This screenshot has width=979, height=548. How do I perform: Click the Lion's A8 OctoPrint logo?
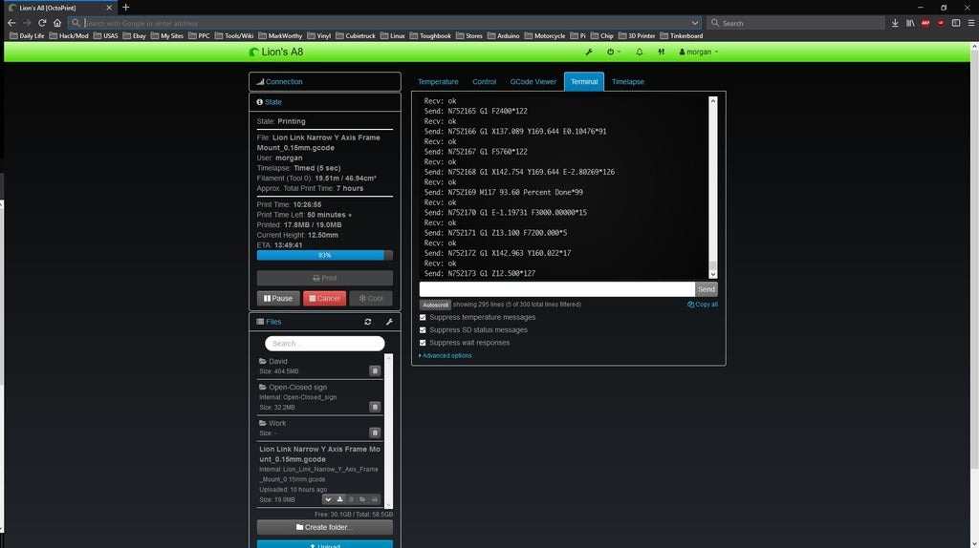(276, 52)
